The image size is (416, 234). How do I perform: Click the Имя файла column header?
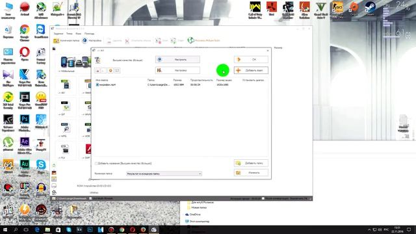click(x=102, y=80)
